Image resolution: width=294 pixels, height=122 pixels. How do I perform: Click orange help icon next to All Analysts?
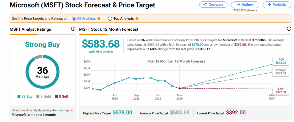[99, 19]
